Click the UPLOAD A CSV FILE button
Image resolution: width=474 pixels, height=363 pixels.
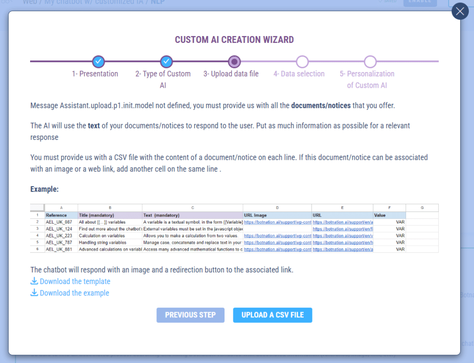272,315
